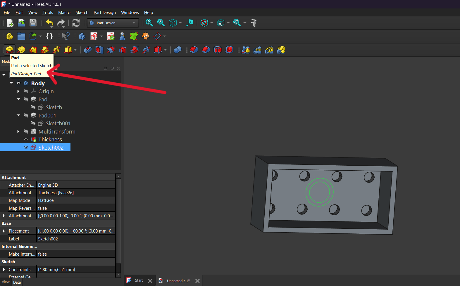The image size is (460, 286).
Task: Apply the Chamfer tool
Action: pyautogui.click(x=206, y=50)
